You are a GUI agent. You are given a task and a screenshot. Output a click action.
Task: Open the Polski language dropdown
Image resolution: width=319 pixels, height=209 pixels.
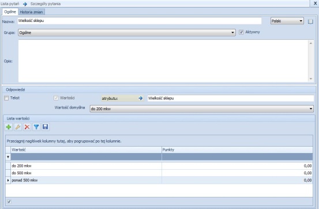(287, 21)
